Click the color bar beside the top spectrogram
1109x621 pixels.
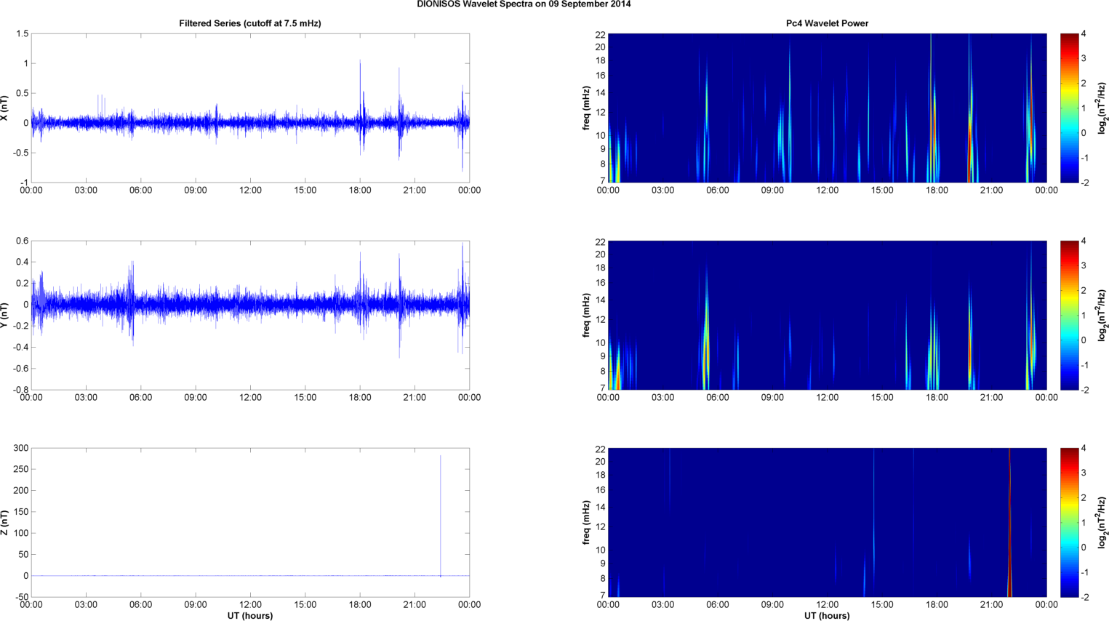coord(1069,108)
